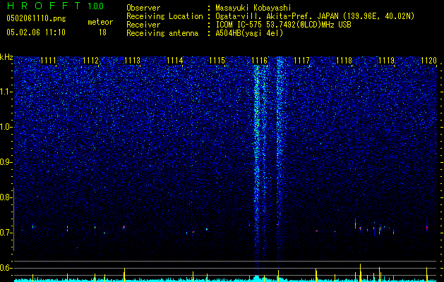Click the Receiving antenna field label

tap(162, 33)
